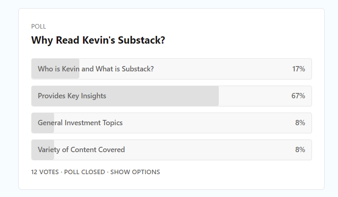Click the unfilled part of Variety of Content bar
The width and height of the screenshot is (338, 197).
[x=207, y=150]
